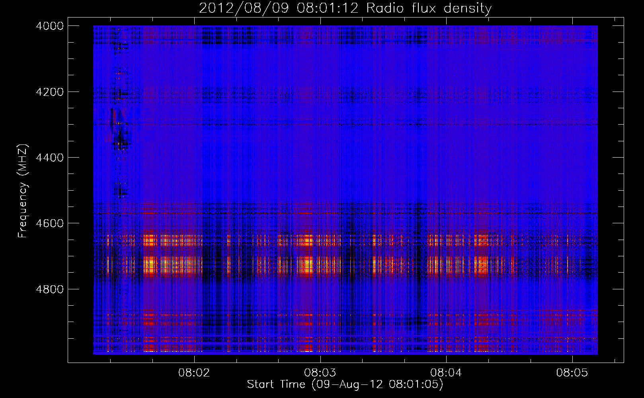Select the 08:05 time tick label

coord(572,373)
